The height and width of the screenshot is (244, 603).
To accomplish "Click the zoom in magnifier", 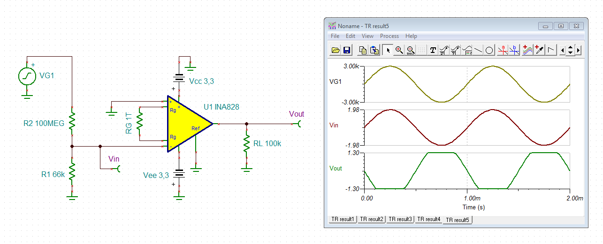I will [x=399, y=50].
